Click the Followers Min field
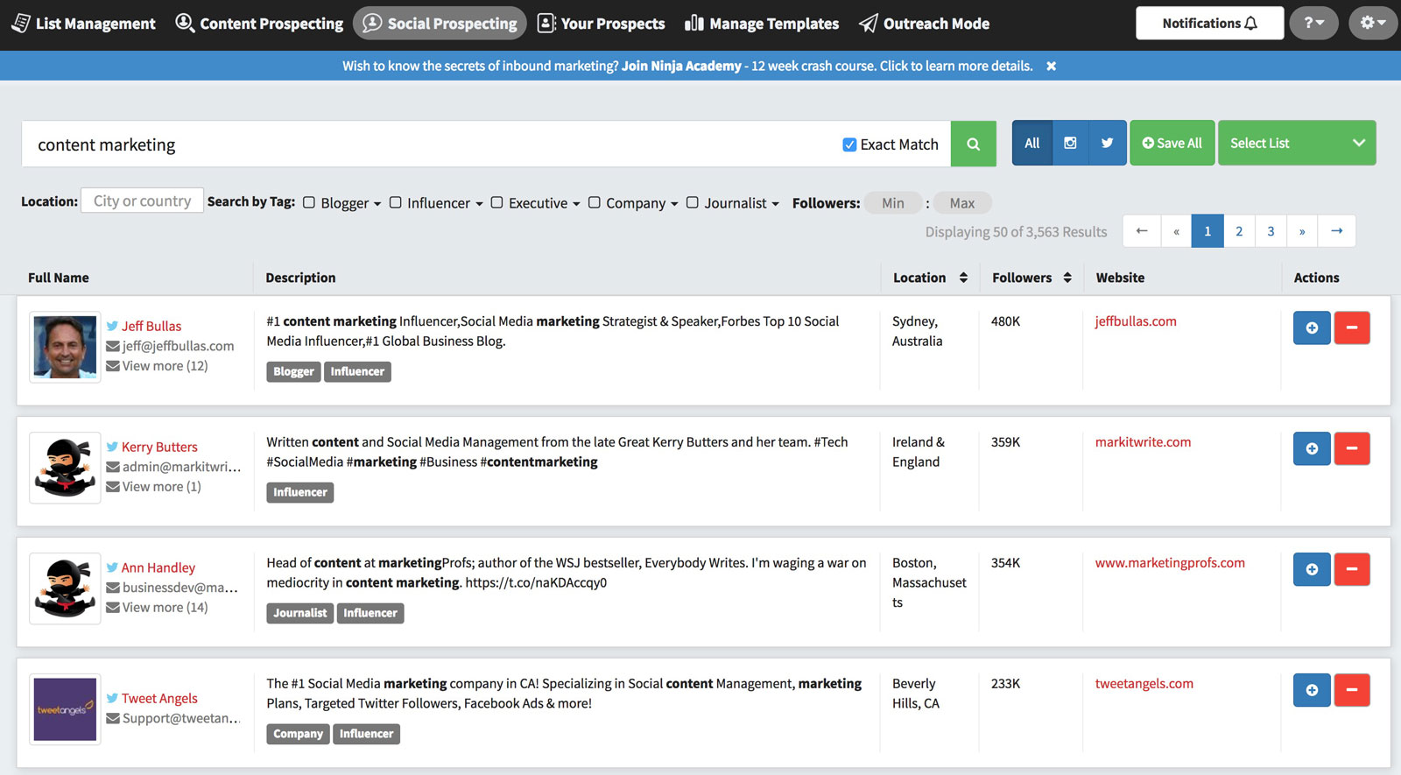This screenshot has height=775, width=1401. click(x=893, y=202)
